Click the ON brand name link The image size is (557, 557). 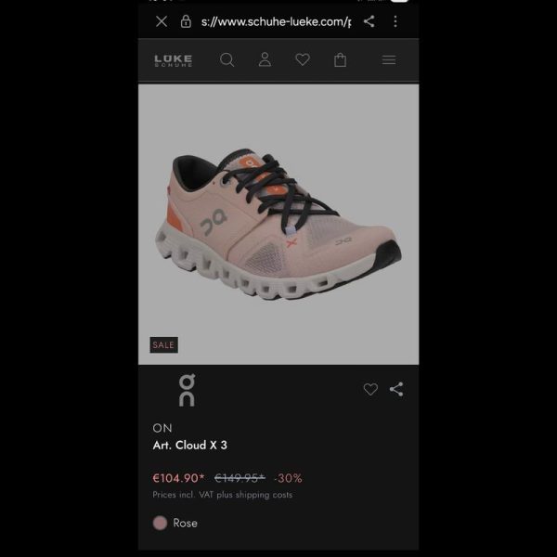click(x=162, y=428)
